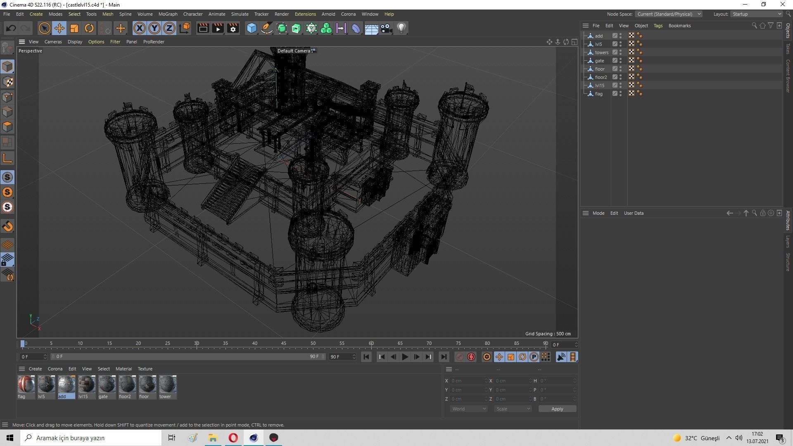Open the spline Pen tool
The width and height of the screenshot is (793, 446).
[x=267, y=28]
